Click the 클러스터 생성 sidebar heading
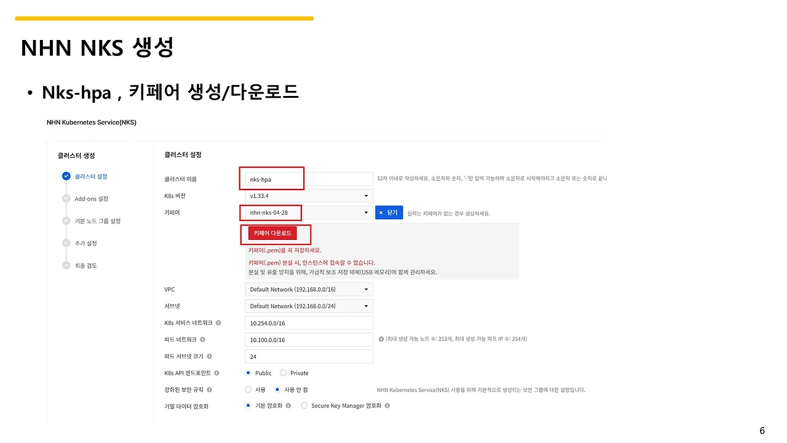Image resolution: width=787 pixels, height=443 pixels. [76, 156]
